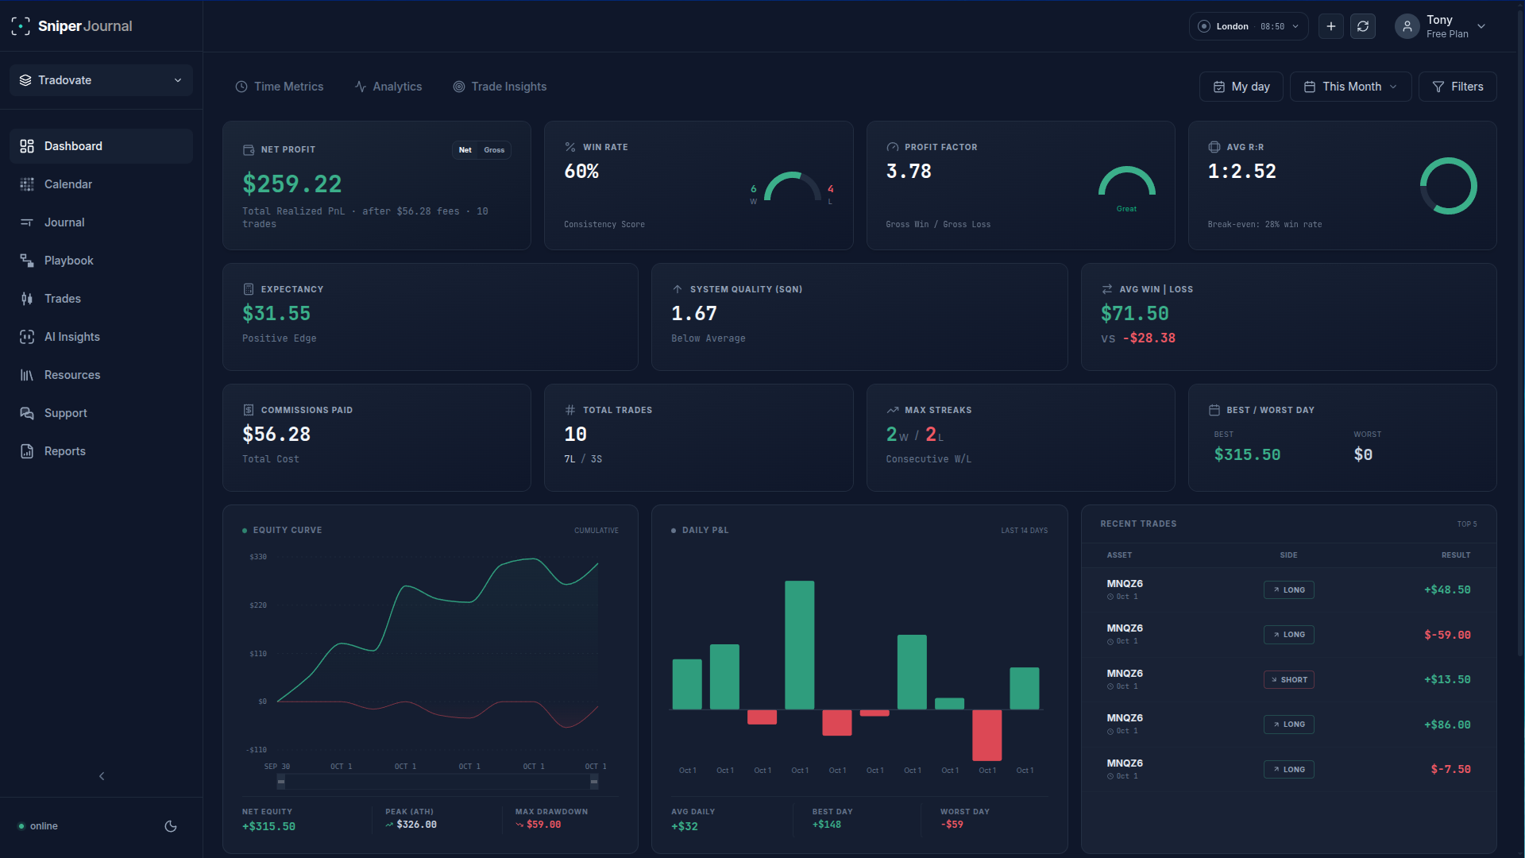Image resolution: width=1525 pixels, height=858 pixels.
Task: Select the Net profit toggle option
Action: coord(465,150)
